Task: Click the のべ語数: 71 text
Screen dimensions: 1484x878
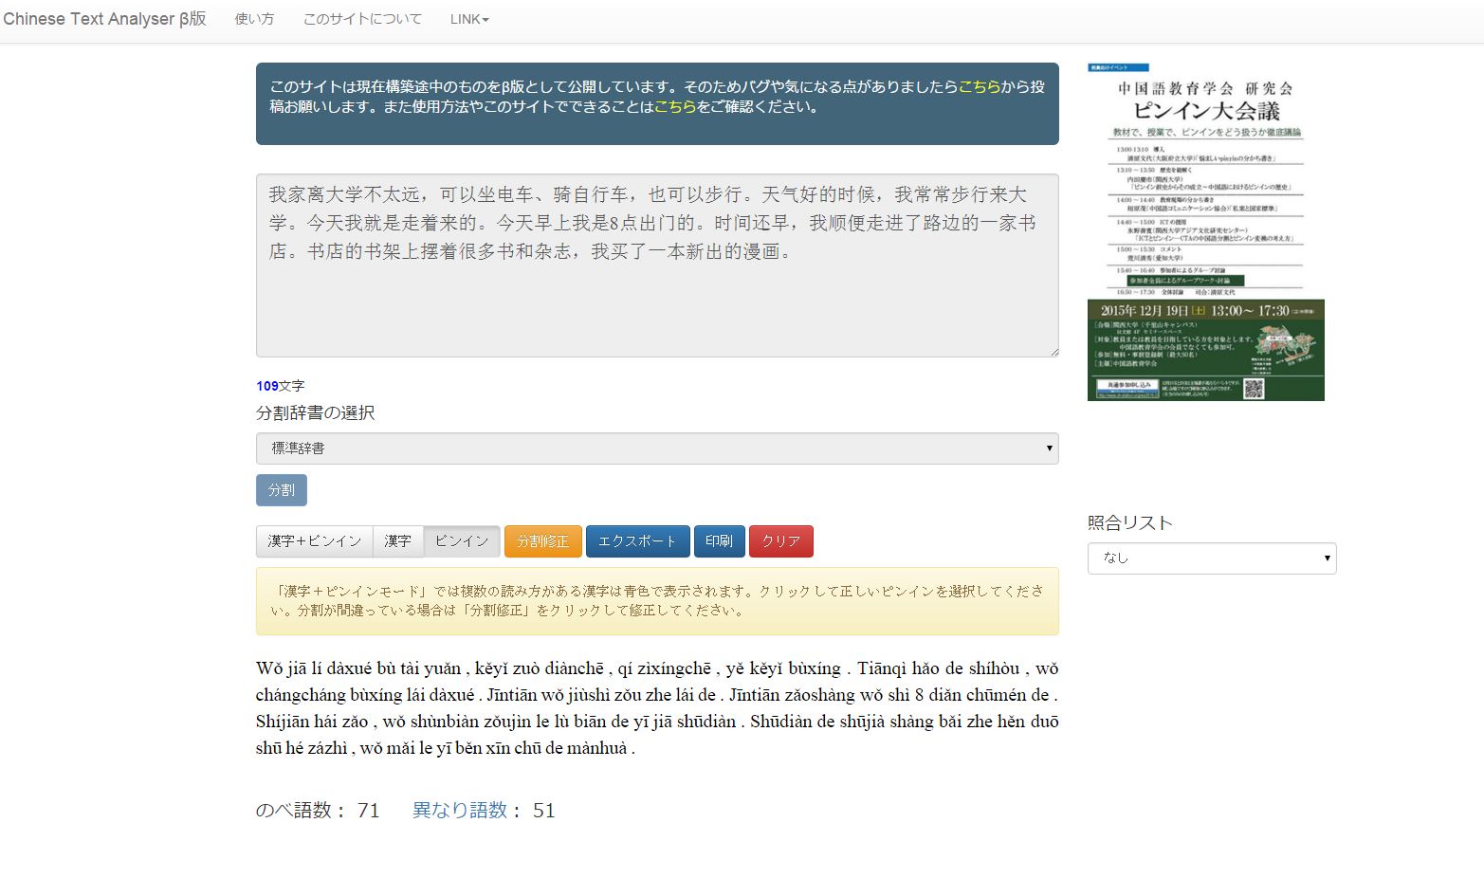Action: click(318, 811)
